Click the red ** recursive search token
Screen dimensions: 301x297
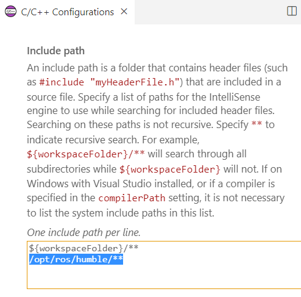(257, 124)
